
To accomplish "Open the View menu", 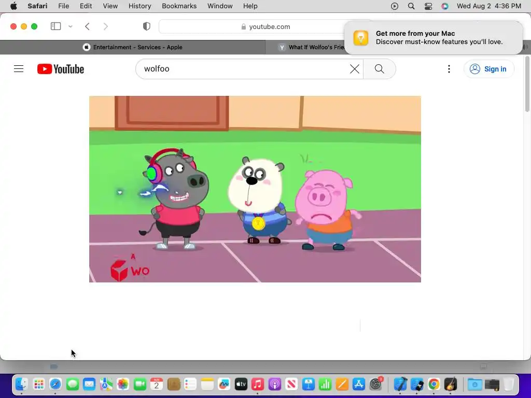I will click(x=110, y=6).
